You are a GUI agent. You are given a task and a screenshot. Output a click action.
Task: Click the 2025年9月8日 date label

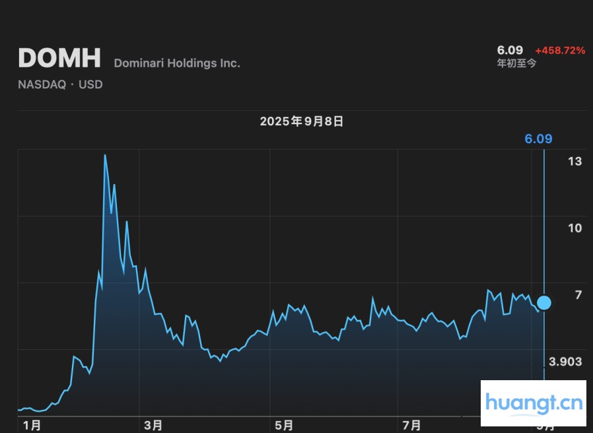302,121
